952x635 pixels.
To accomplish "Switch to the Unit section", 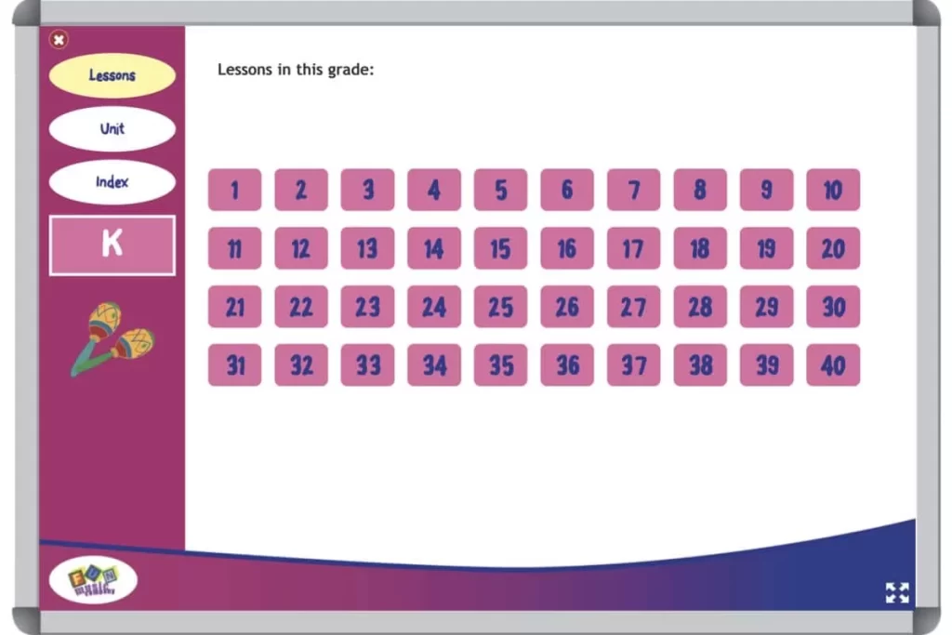I will (112, 128).
